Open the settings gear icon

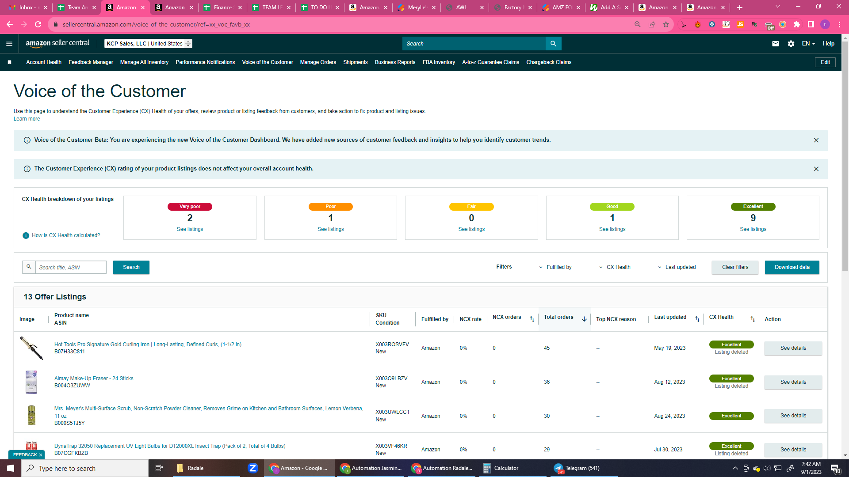click(x=791, y=44)
